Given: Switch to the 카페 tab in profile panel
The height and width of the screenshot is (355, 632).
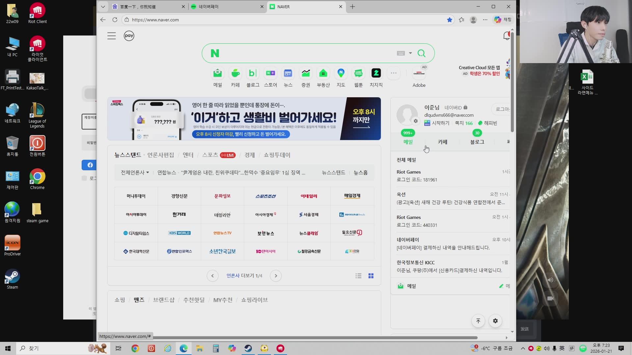Looking at the screenshot, I should pos(442,142).
